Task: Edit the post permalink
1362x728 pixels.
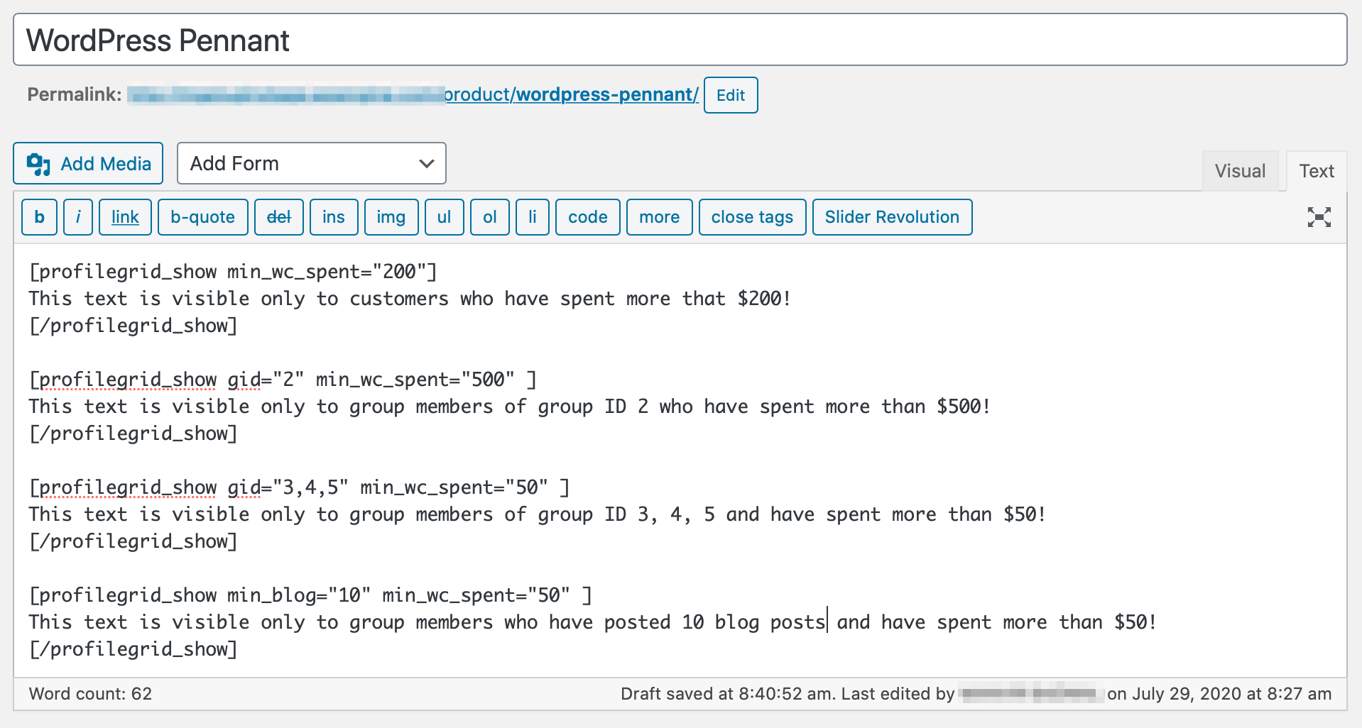Action: click(730, 94)
